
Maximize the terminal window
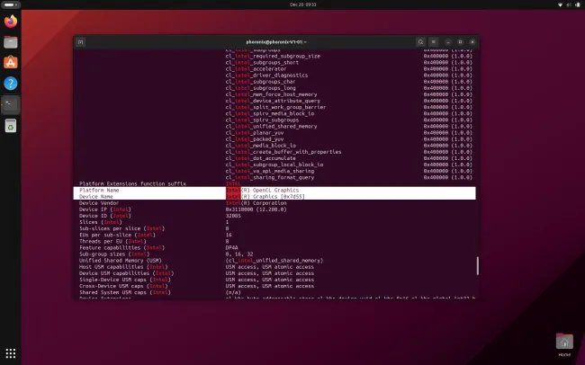pos(459,41)
